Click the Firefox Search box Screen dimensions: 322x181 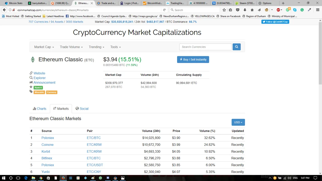(195, 10)
